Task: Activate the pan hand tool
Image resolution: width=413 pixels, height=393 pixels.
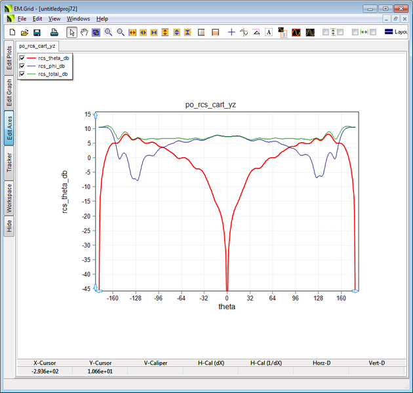Action: pyautogui.click(x=84, y=32)
